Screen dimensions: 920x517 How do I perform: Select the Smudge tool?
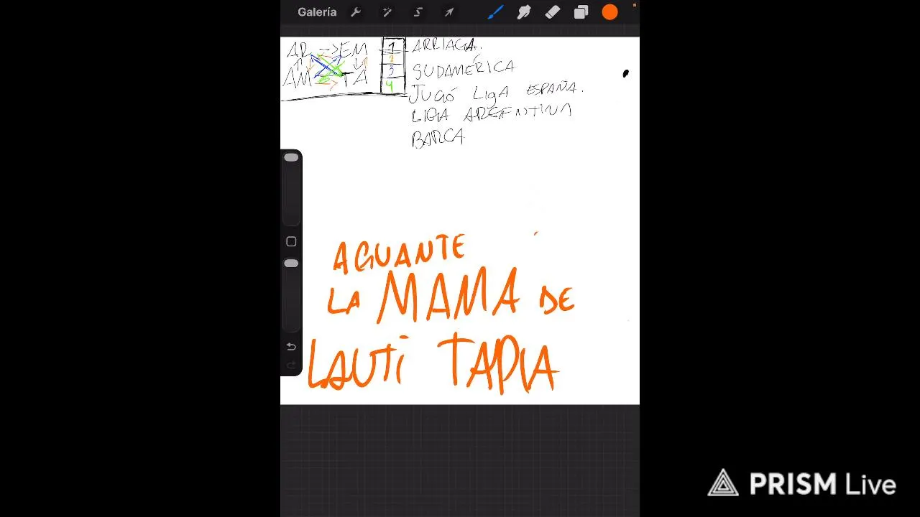(524, 12)
